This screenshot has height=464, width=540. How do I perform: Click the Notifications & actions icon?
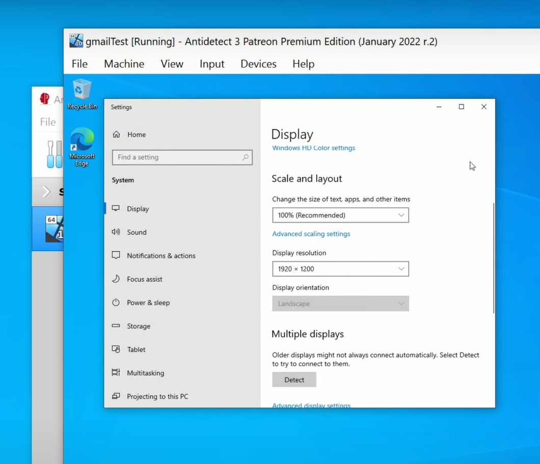[x=116, y=255]
